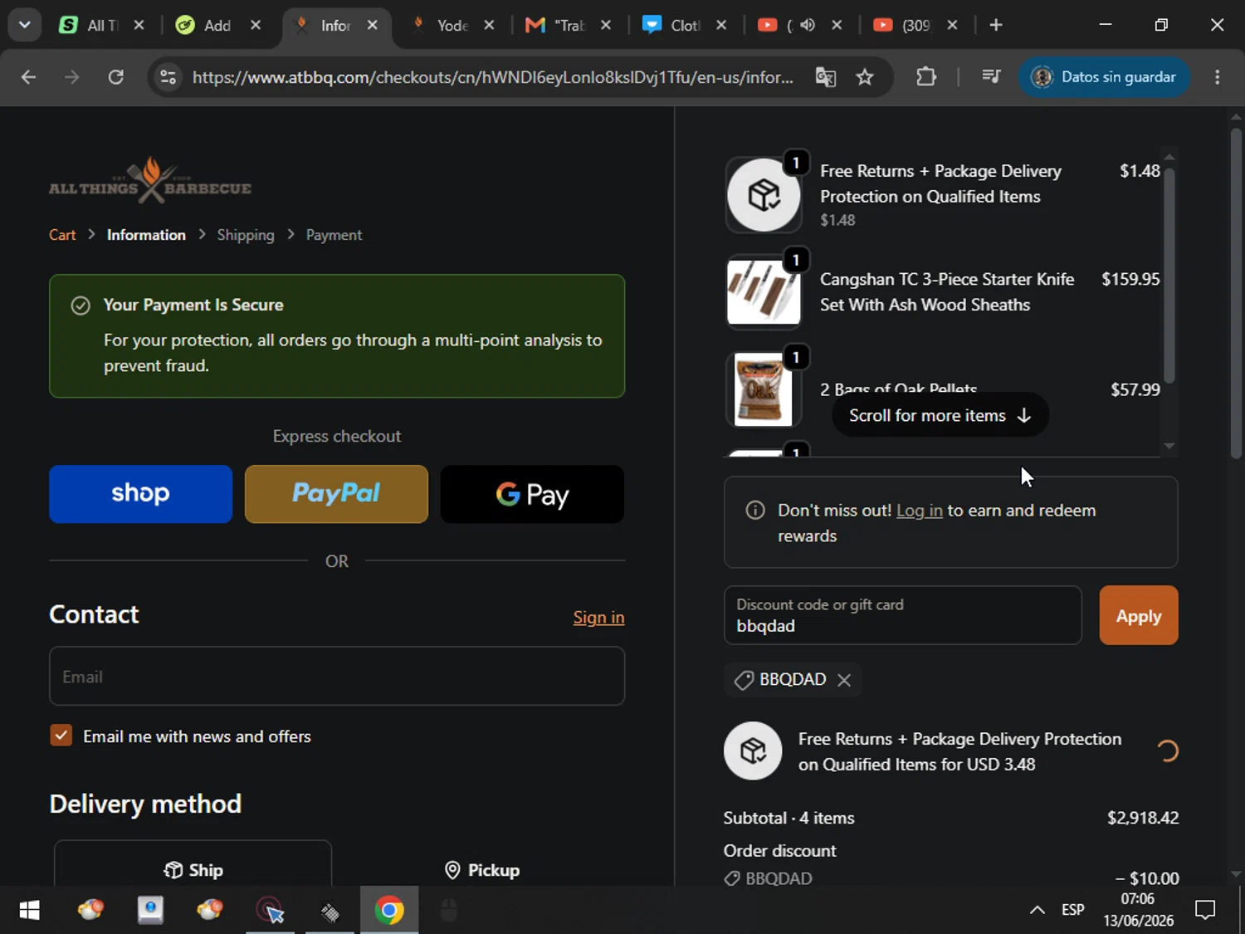Focus the Discount code or gift card field
The image size is (1245, 934).
click(x=903, y=615)
